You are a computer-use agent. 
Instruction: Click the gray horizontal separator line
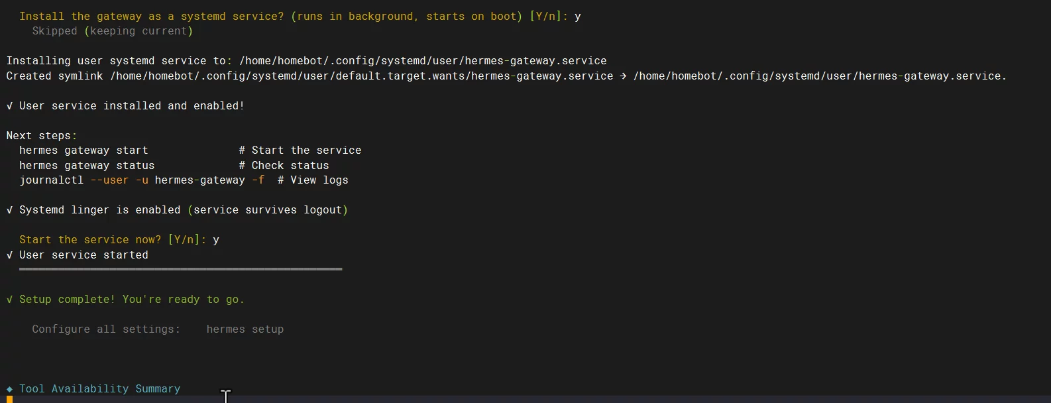pos(180,269)
